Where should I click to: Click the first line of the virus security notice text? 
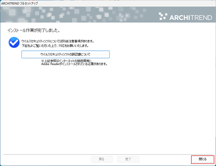click(x=58, y=41)
